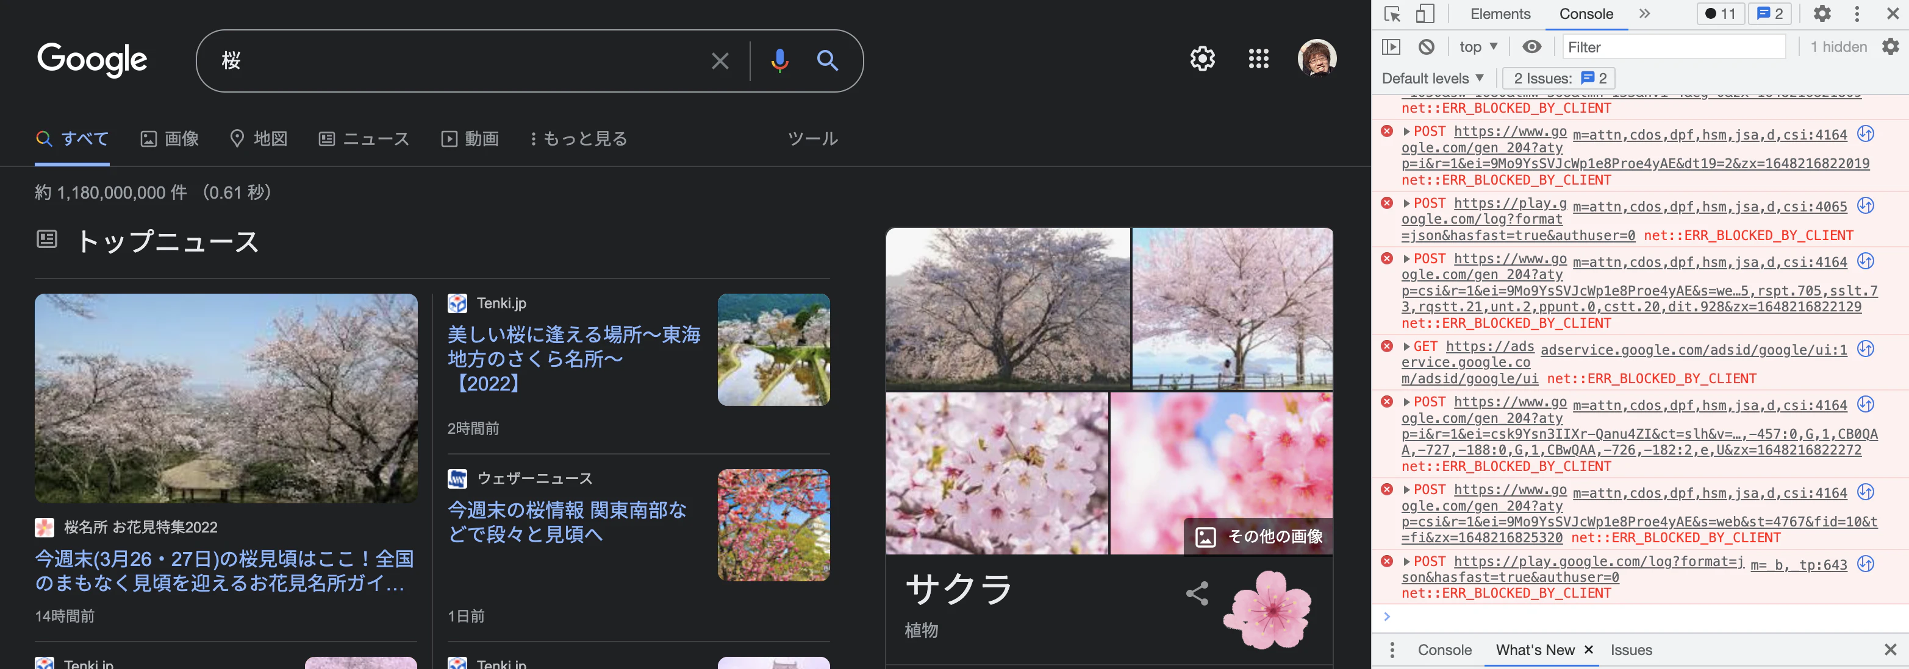This screenshot has height=669, width=1909.
Task: Open Google settings gear icon
Action: [x=1202, y=58]
